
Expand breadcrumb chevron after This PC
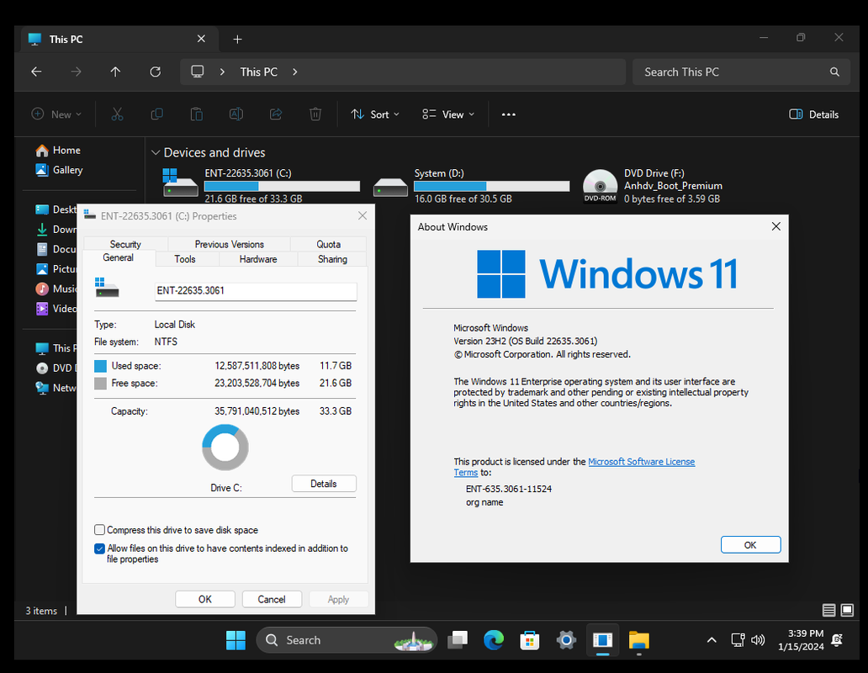[x=294, y=72]
